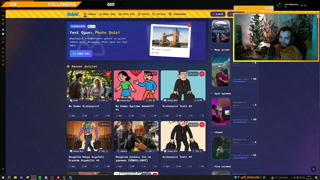
Task: Click 10.0 star rating on Sevgilim Hangi Kıyafeti card
Action: [x=104, y=124]
